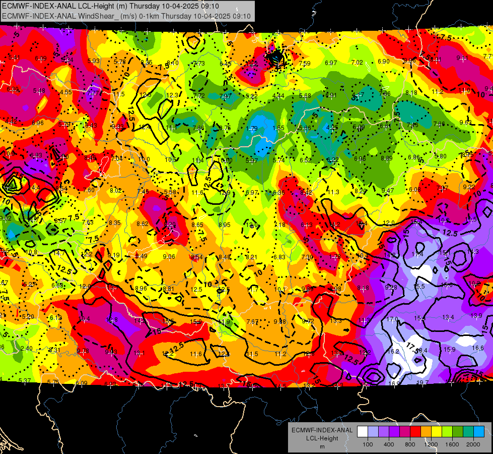This screenshot has width=493, height=454.
Task: Click the wind shear value '5.20'
Action: (x=28, y=317)
